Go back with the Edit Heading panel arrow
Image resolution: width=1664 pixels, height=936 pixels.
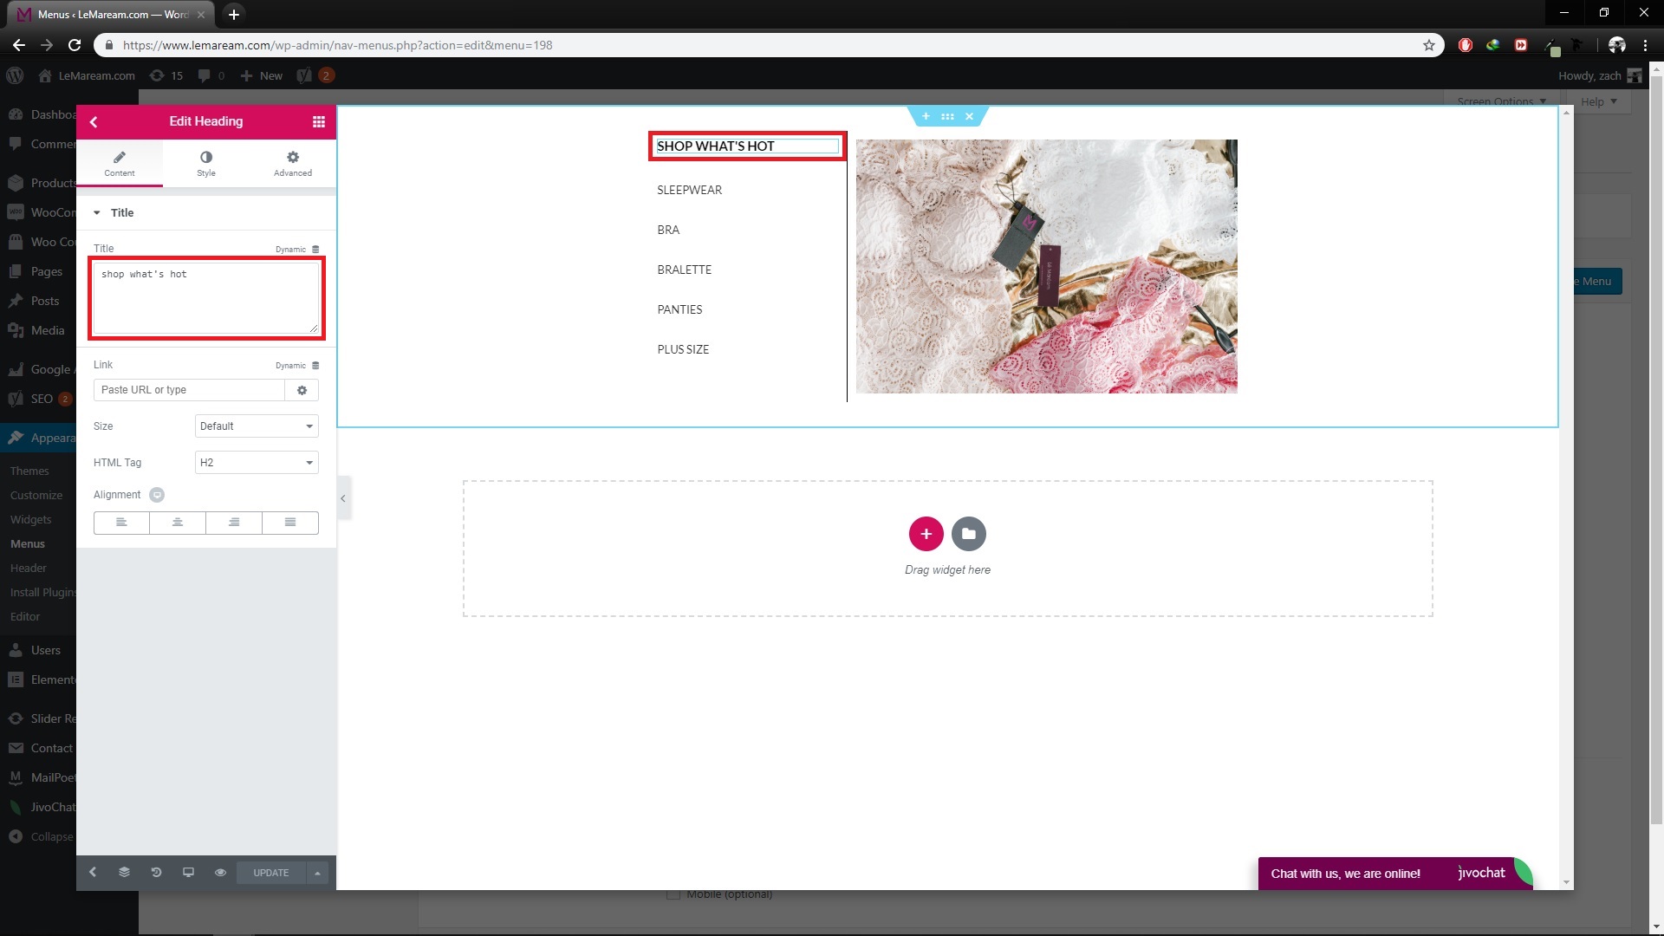[x=94, y=121]
